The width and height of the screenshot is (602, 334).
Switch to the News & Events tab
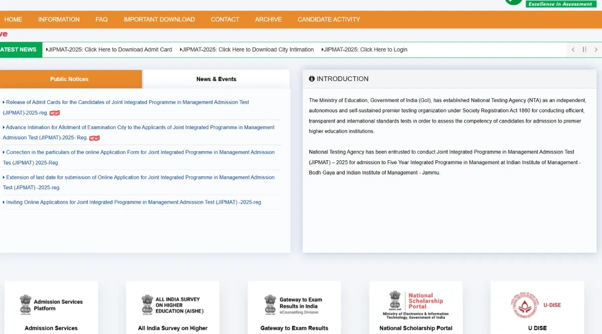pyautogui.click(x=216, y=79)
